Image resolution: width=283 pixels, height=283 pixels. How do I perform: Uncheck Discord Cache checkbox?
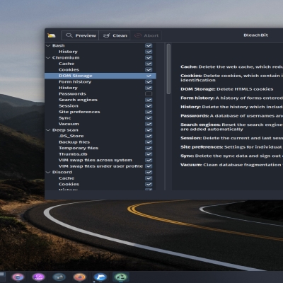(x=149, y=178)
